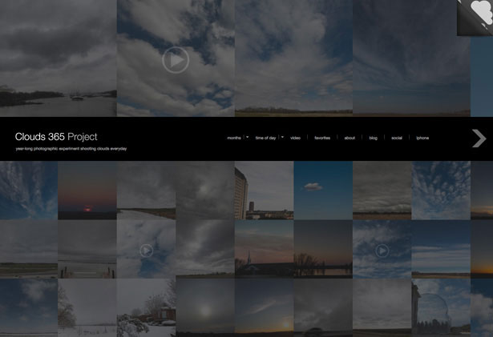Open the blue sky over field photo in top row
Image resolution: width=493 pixels, height=337 pixels.
point(293,58)
